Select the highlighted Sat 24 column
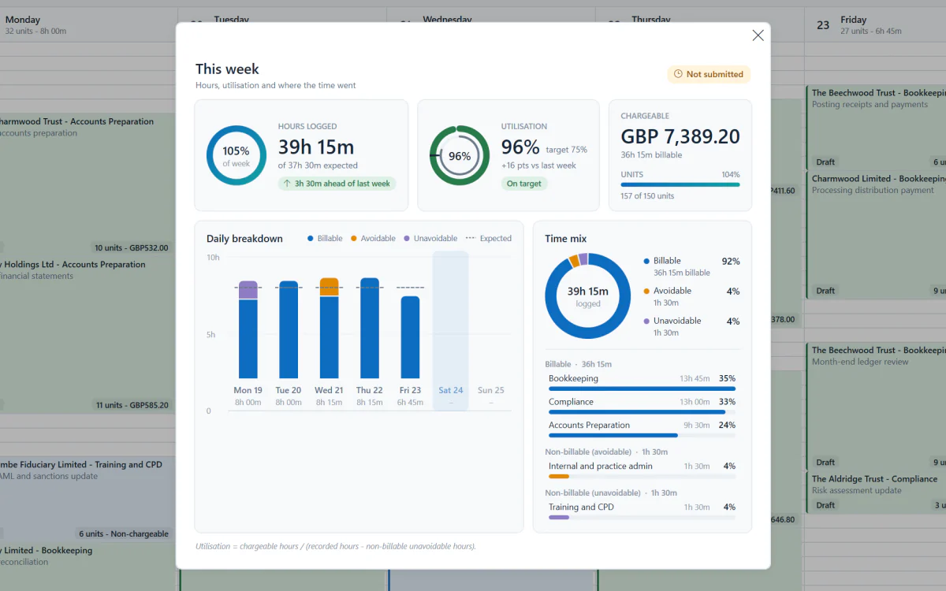This screenshot has width=946, height=591. [451, 331]
